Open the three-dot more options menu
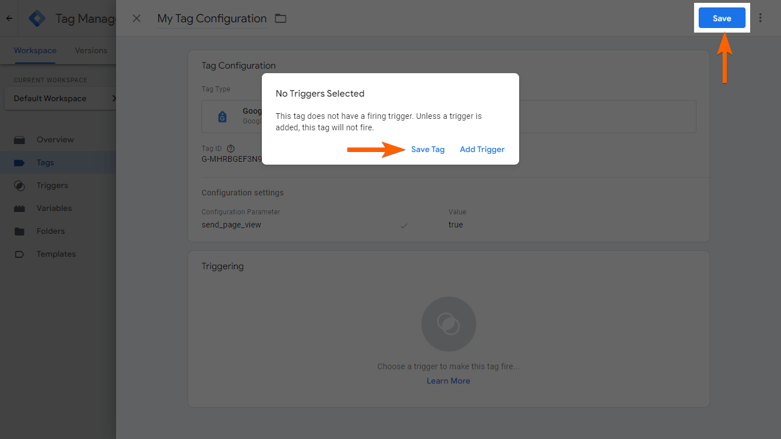This screenshot has width=781, height=439. pos(760,18)
